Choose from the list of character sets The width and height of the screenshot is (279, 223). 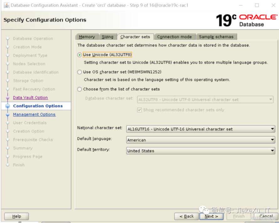click(x=80, y=89)
